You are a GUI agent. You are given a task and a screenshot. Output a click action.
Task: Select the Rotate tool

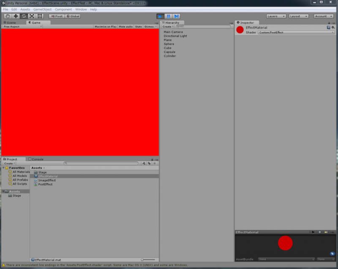coord(24,16)
